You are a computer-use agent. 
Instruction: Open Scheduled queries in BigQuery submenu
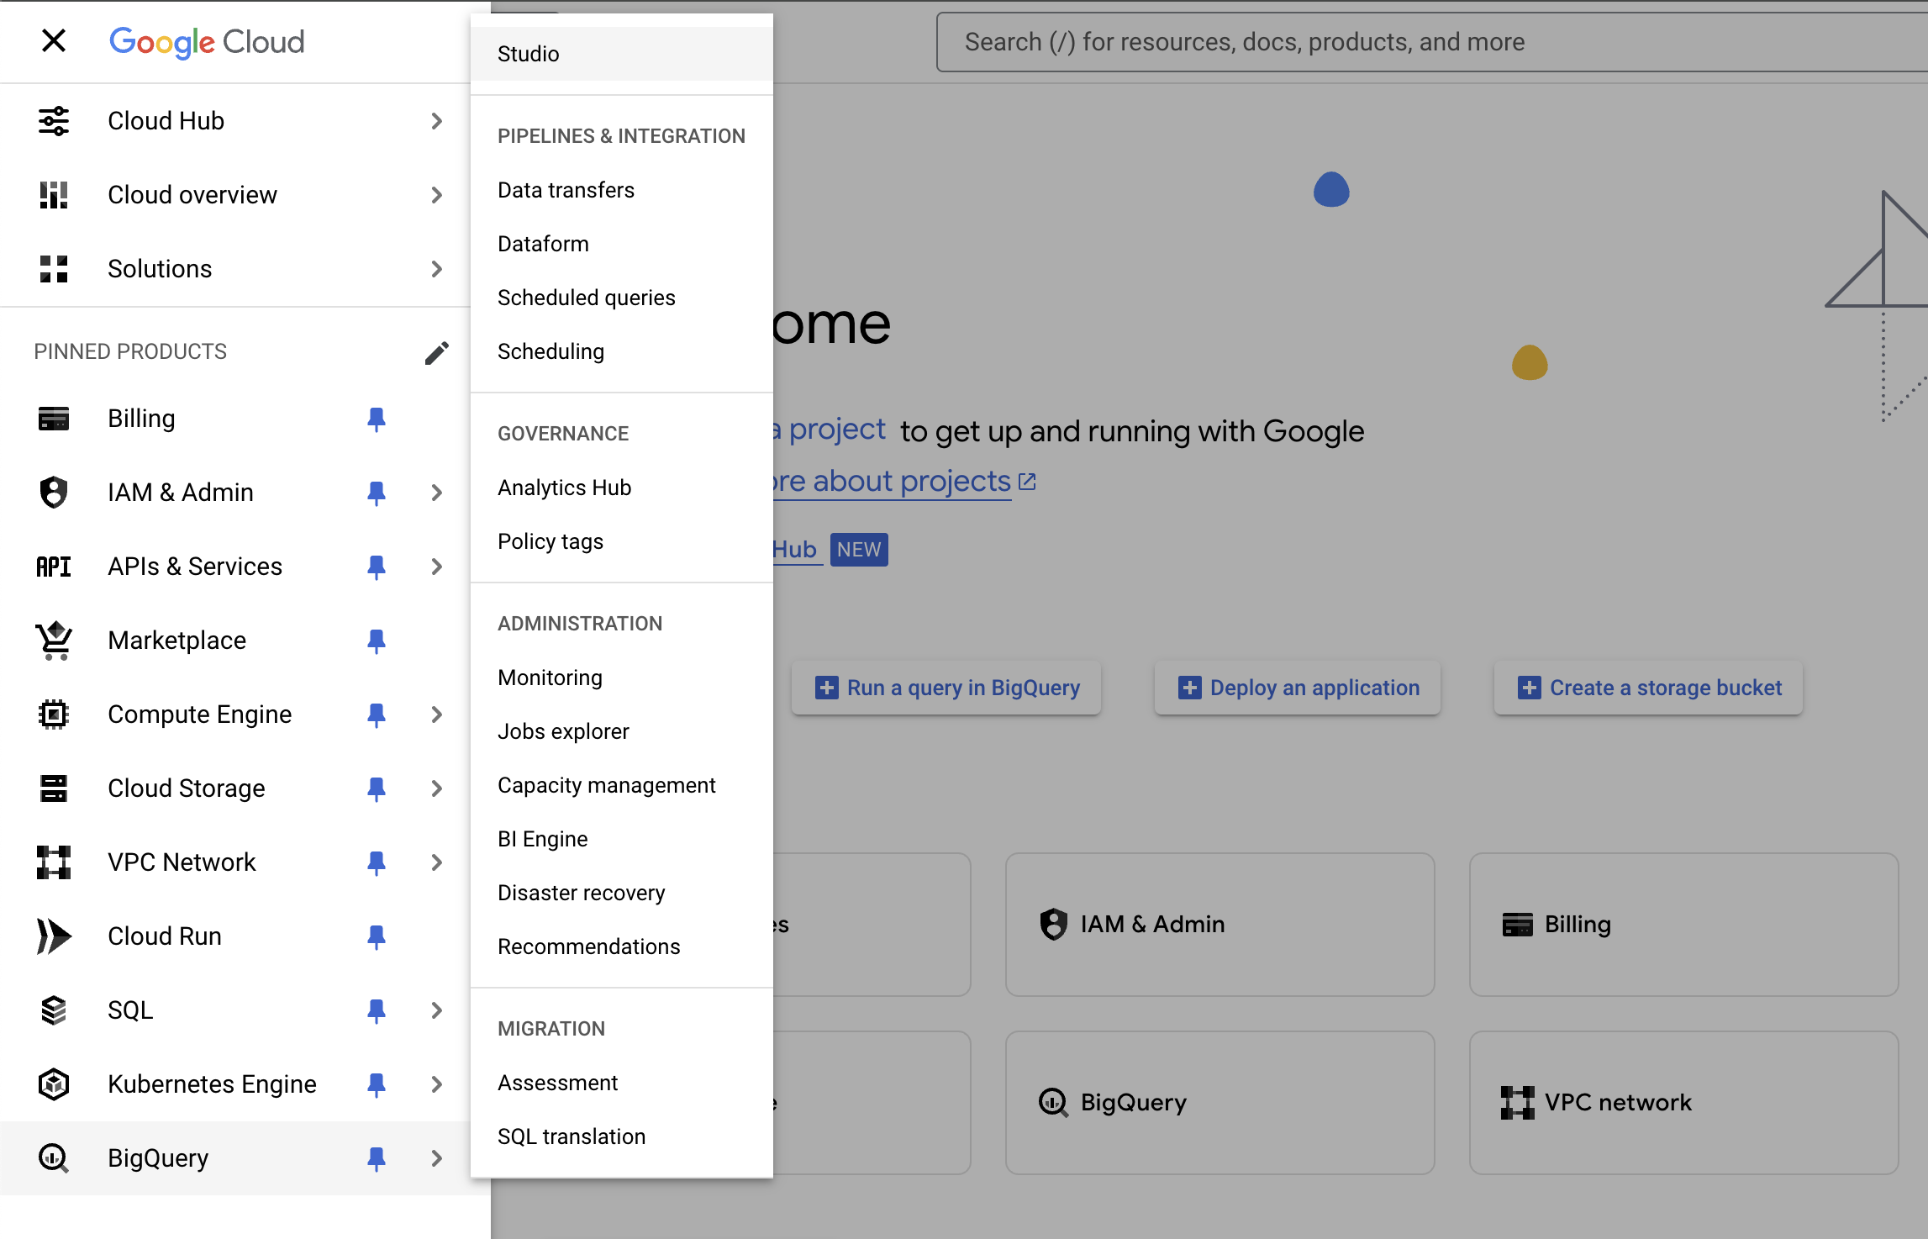[587, 298]
